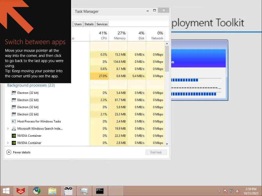
Task: Click the 0.6 MB memory cell
Action: [118, 76]
